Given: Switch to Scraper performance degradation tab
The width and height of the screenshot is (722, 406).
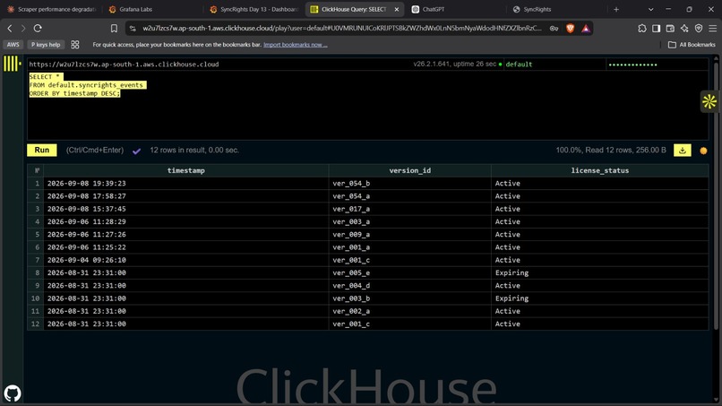Looking at the screenshot, I should [52, 9].
